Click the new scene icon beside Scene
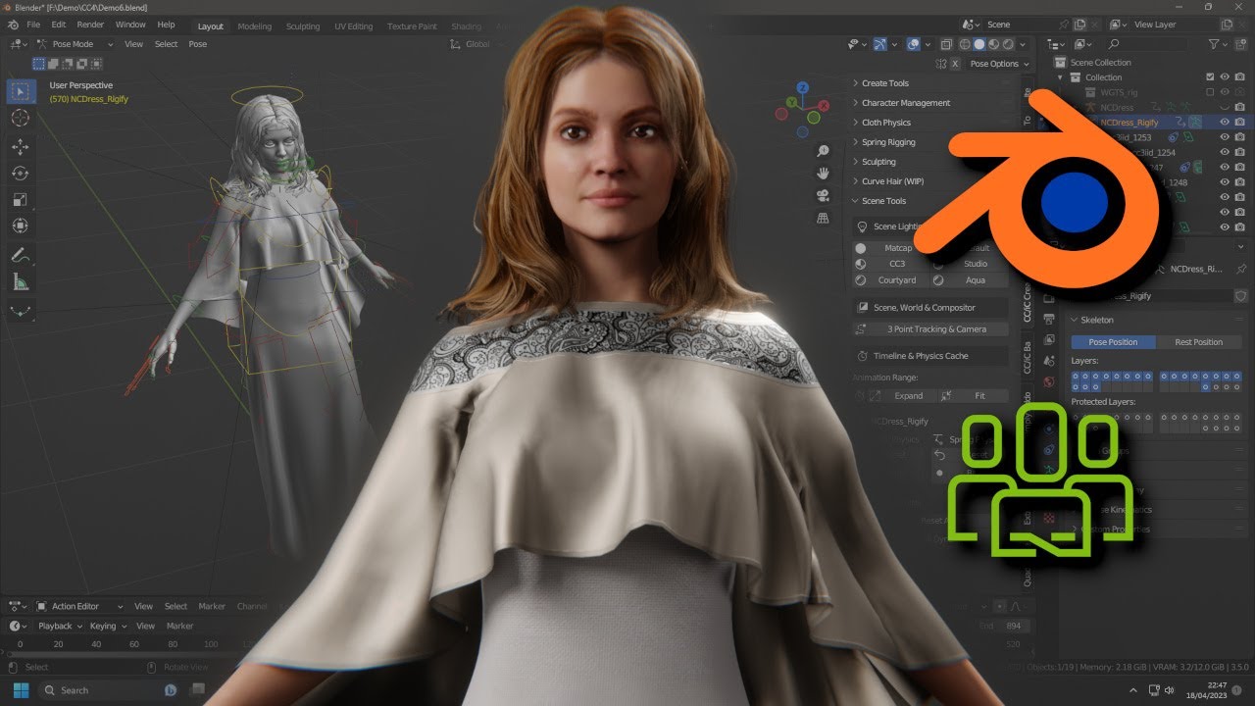This screenshot has height=706, width=1255. tap(1079, 25)
